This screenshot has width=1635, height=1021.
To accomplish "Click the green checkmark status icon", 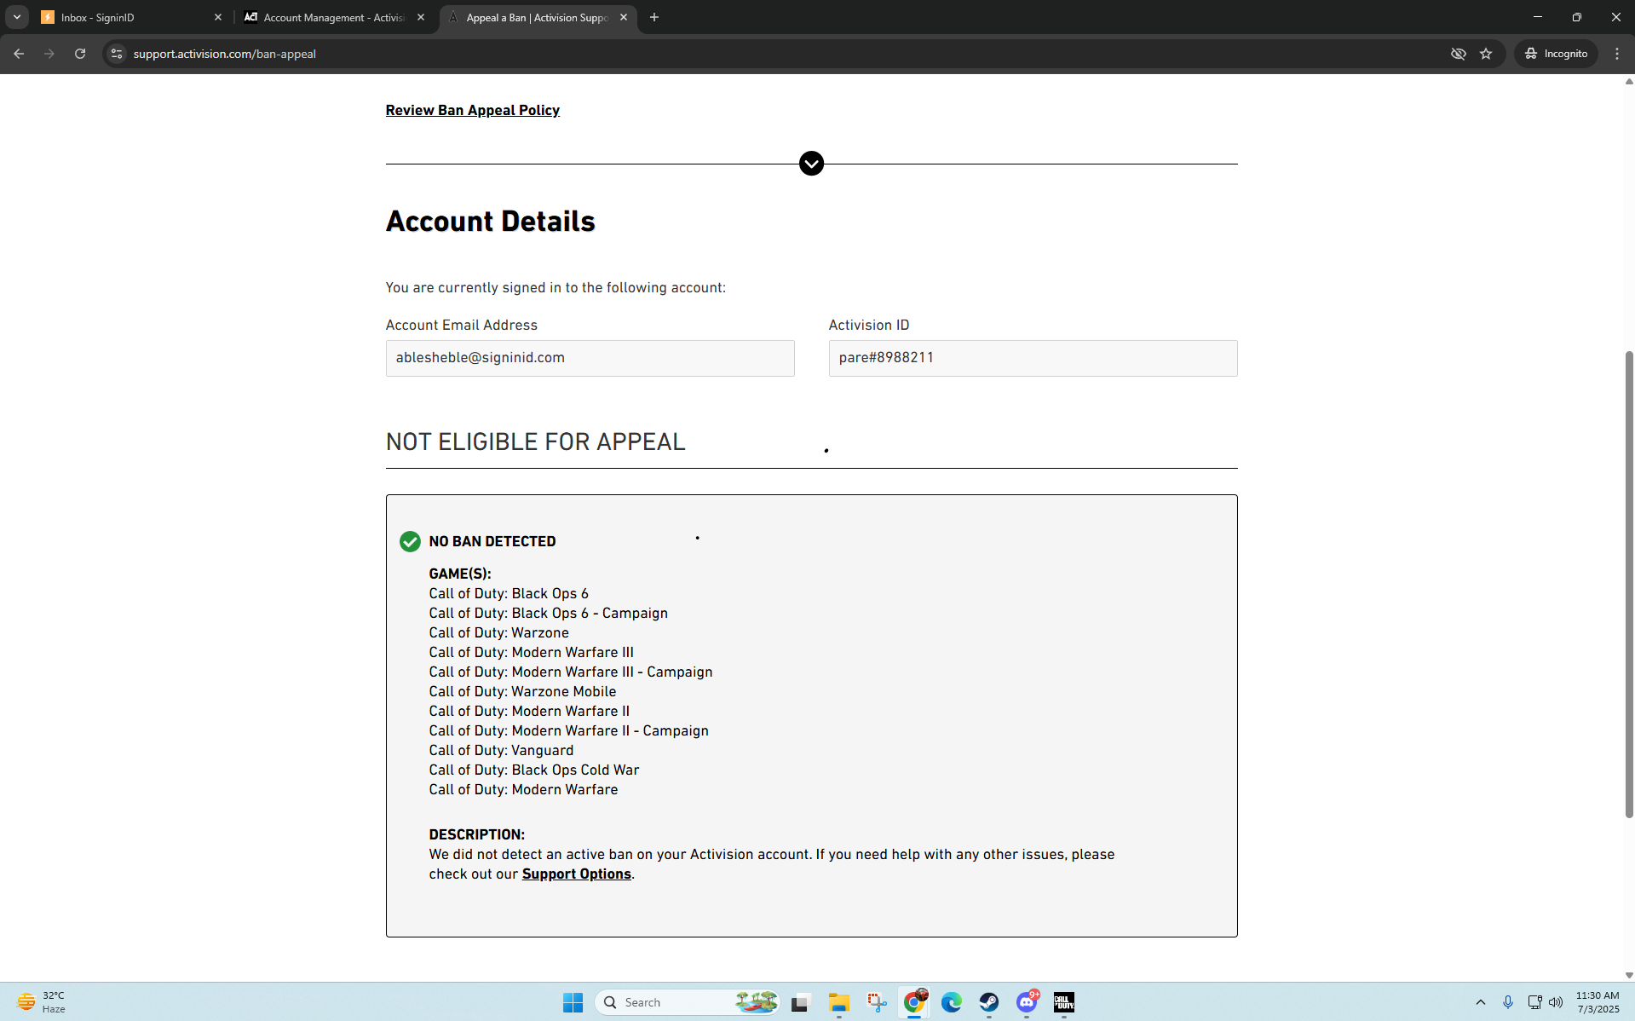I will [x=410, y=541].
